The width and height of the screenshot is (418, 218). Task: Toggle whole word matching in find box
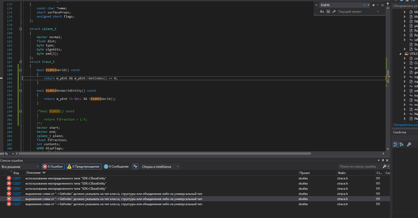[328, 12]
